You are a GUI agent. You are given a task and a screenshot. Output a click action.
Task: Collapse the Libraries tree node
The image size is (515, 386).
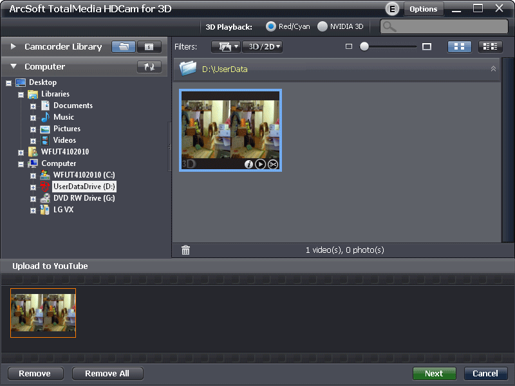coord(21,95)
